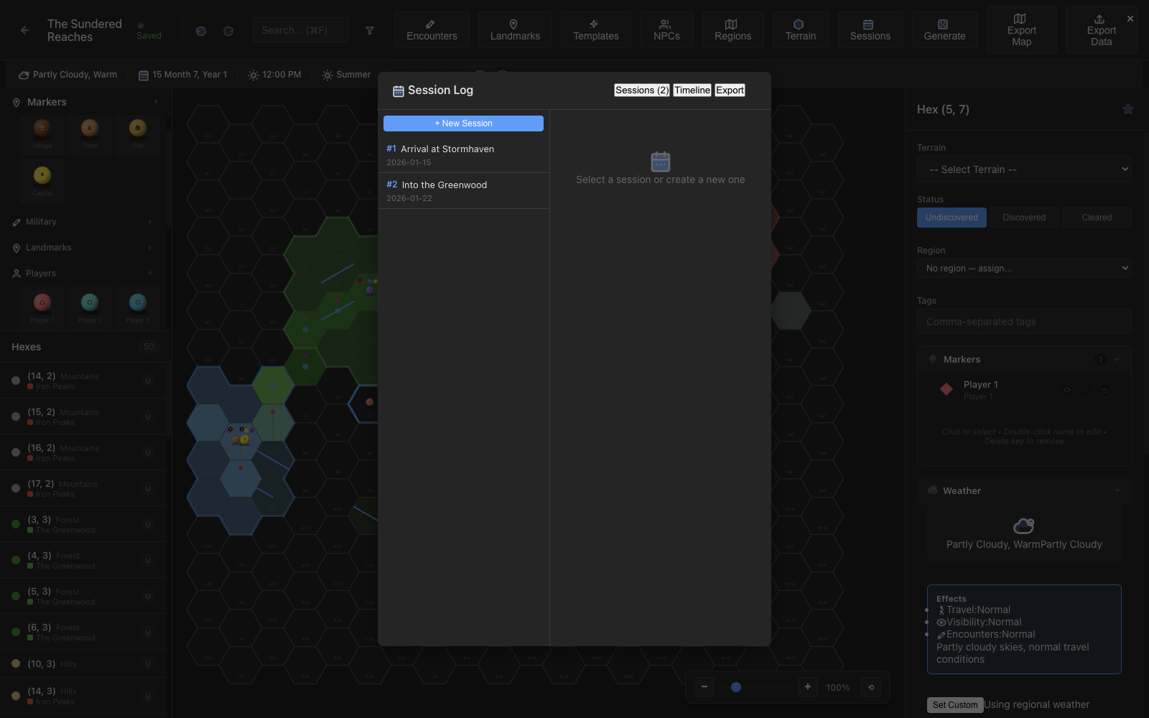The height and width of the screenshot is (718, 1149).
Task: Click the redo circular arrow icon
Action: click(x=228, y=31)
